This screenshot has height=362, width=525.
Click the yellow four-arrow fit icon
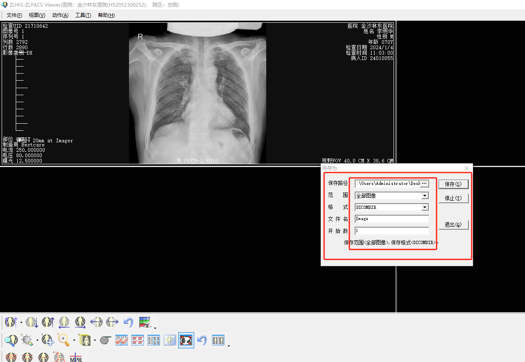click(x=170, y=340)
